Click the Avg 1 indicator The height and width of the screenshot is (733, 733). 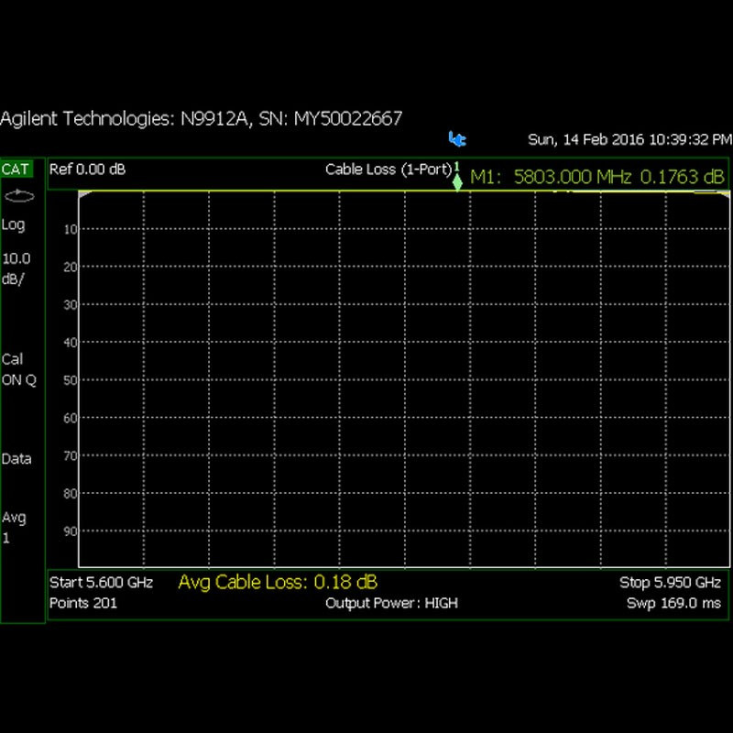pyautogui.click(x=14, y=528)
